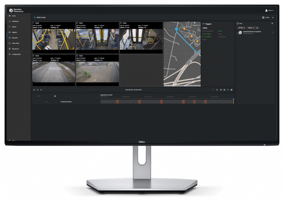Click the search magnifier in the Files panel
Screen dimensions: 284x202
click(x=272, y=24)
